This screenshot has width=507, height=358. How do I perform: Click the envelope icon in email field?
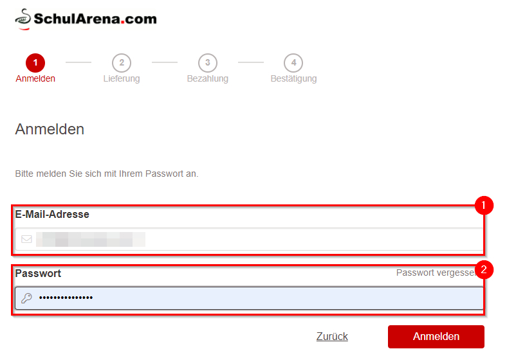(27, 239)
